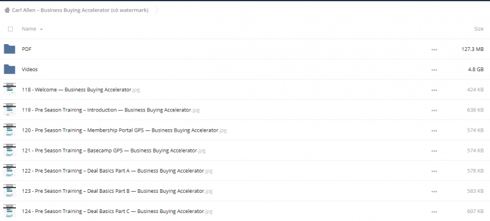Open three-dot menu for Deal Basics Part C
490x221 pixels.
434,212
